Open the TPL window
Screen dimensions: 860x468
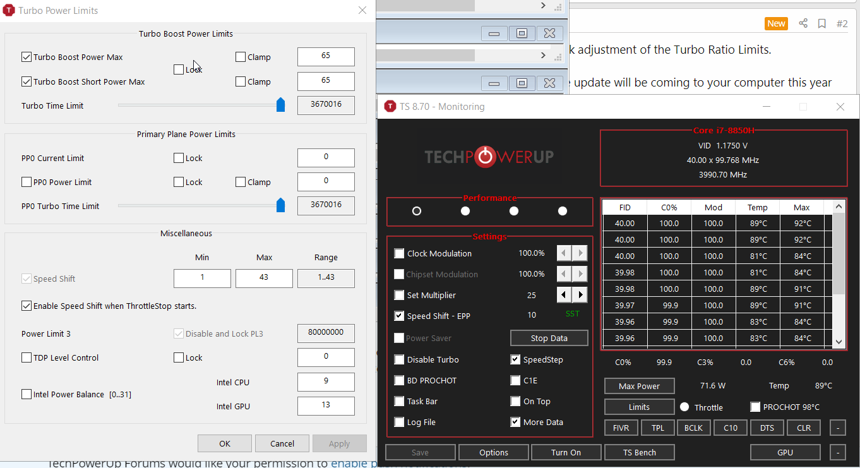coord(658,428)
